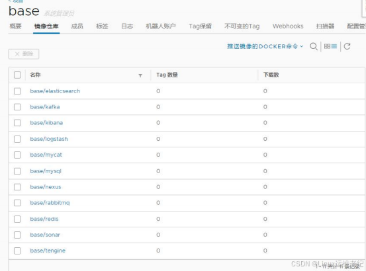Check the base/rabbitmq row checkbox
The image size is (366, 271).
tap(17, 203)
